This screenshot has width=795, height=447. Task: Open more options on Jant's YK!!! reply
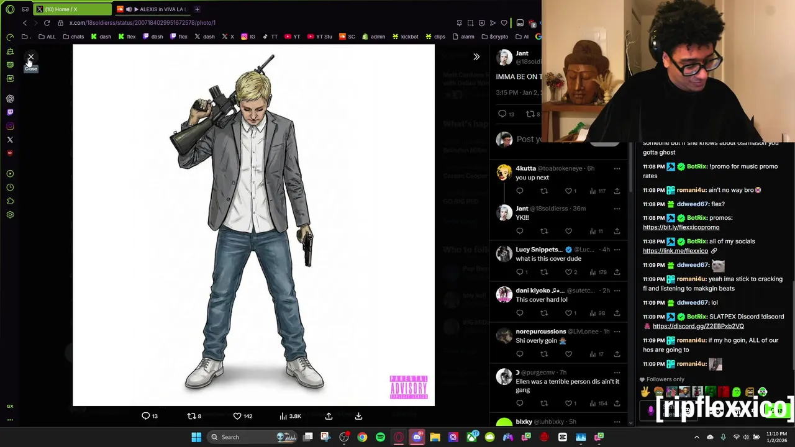click(x=617, y=209)
